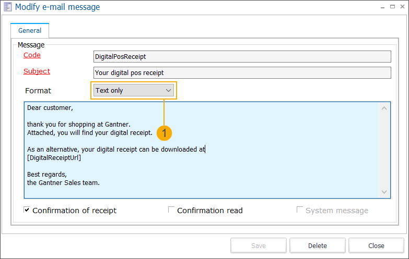The height and width of the screenshot is (259, 409).
Task: Toggle the System message checkbox
Action: [x=300, y=209]
